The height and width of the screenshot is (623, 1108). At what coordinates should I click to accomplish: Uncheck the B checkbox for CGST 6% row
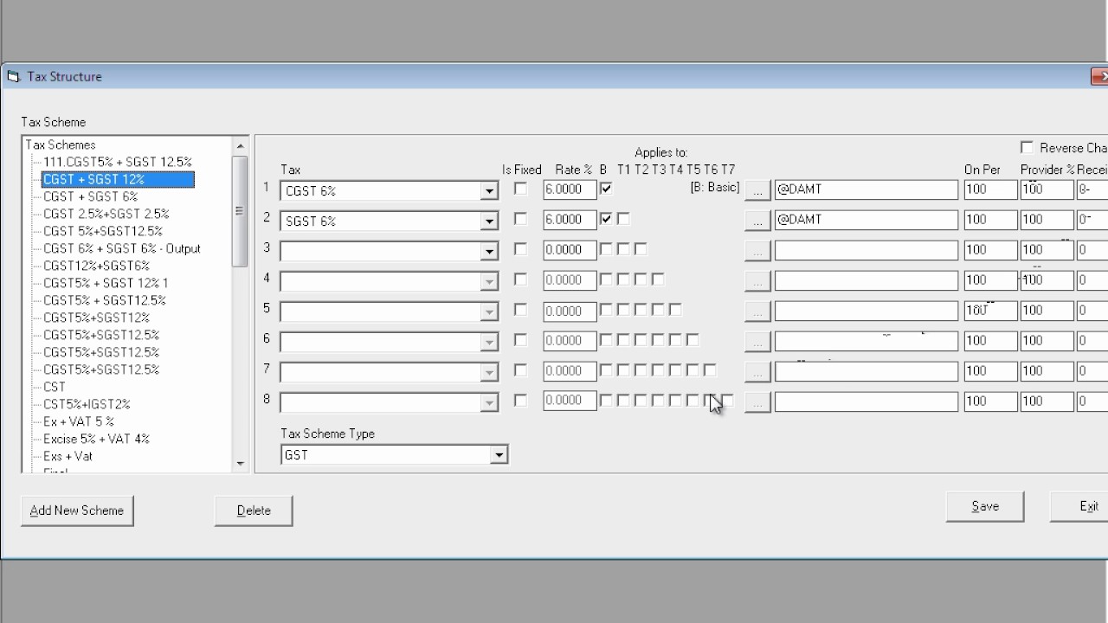[x=606, y=188]
